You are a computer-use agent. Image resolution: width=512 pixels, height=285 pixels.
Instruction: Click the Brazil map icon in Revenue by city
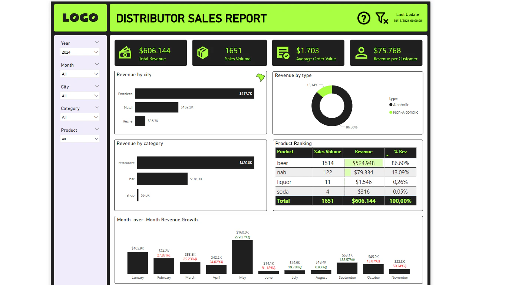[x=261, y=77]
